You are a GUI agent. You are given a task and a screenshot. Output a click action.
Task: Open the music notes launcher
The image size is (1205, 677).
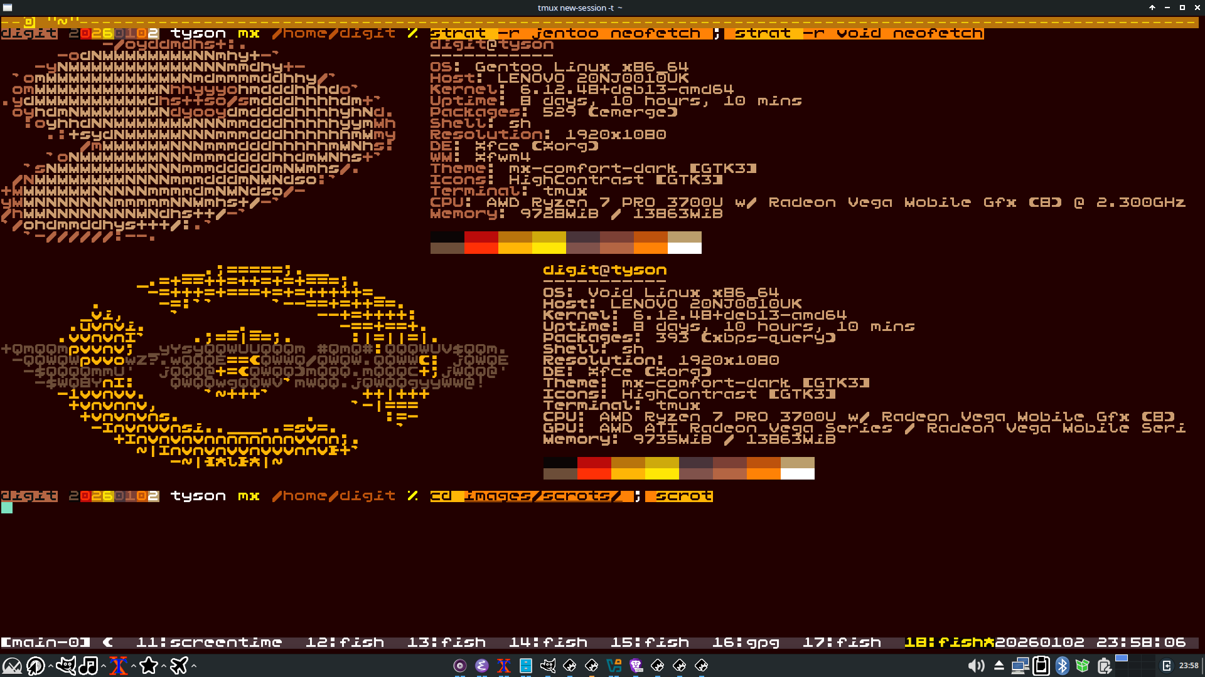tap(88, 666)
